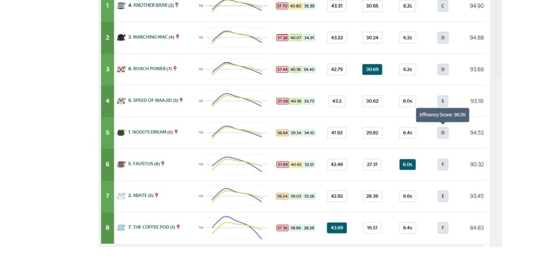Click the highlighted 6.0s badge for Faustus
Viewport: 546px width, 270px height.
tap(407, 164)
